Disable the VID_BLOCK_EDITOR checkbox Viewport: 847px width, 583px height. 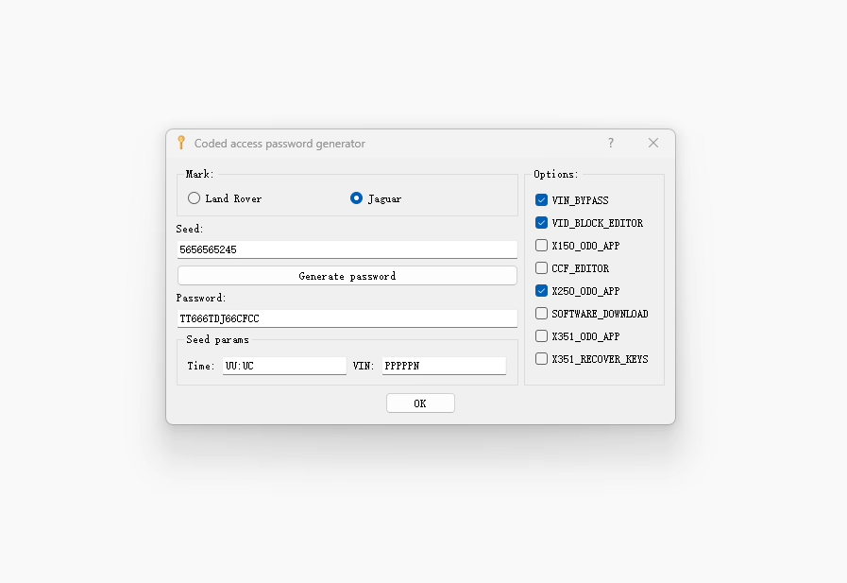pyautogui.click(x=542, y=223)
